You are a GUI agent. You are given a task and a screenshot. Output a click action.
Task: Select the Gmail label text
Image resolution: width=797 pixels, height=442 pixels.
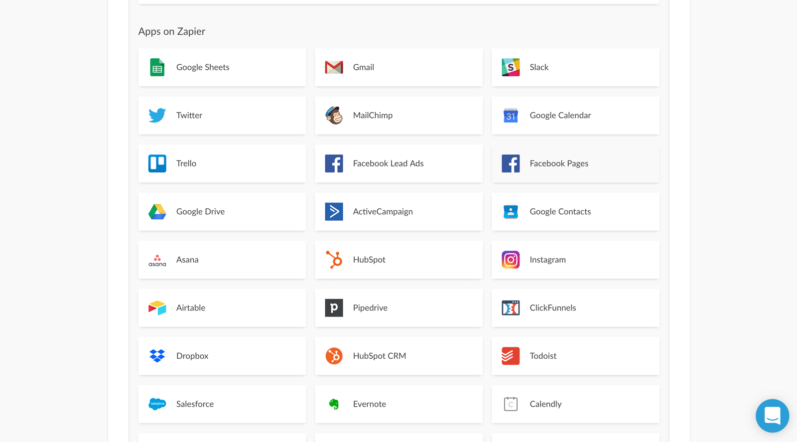pos(364,67)
